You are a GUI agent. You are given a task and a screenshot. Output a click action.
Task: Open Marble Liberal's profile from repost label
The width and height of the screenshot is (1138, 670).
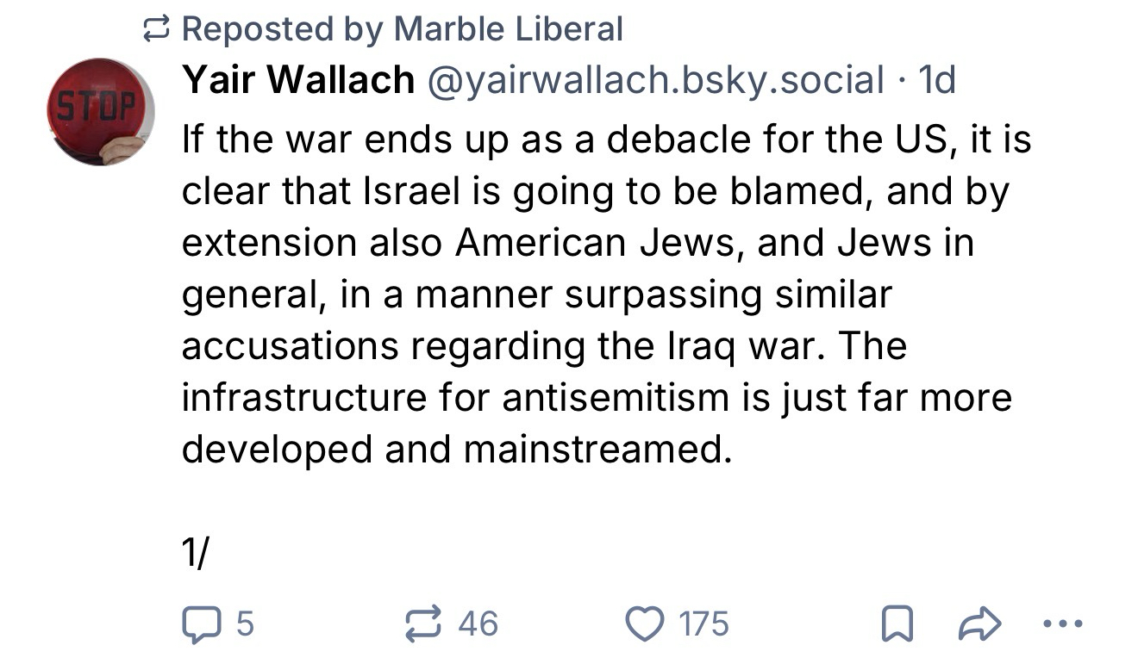pos(508,30)
